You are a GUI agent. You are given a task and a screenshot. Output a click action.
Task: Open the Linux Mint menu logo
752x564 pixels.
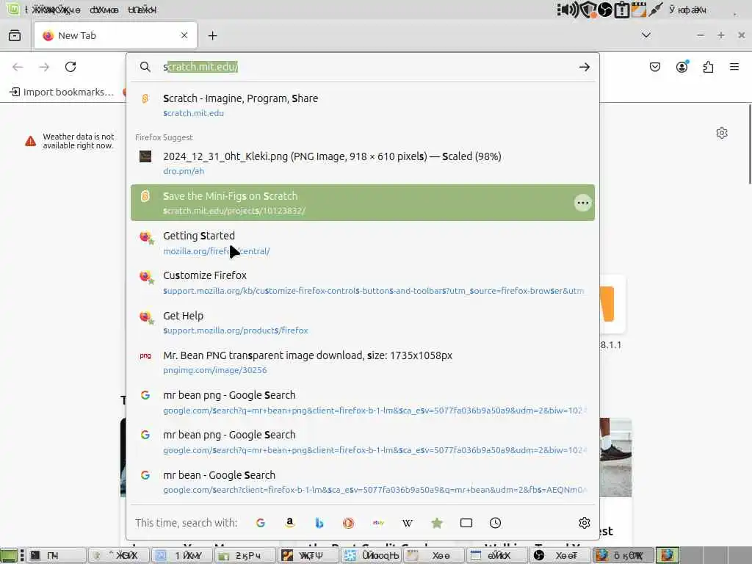point(13,9)
